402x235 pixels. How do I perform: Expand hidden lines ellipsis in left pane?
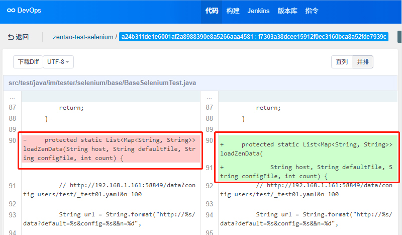[12, 97]
